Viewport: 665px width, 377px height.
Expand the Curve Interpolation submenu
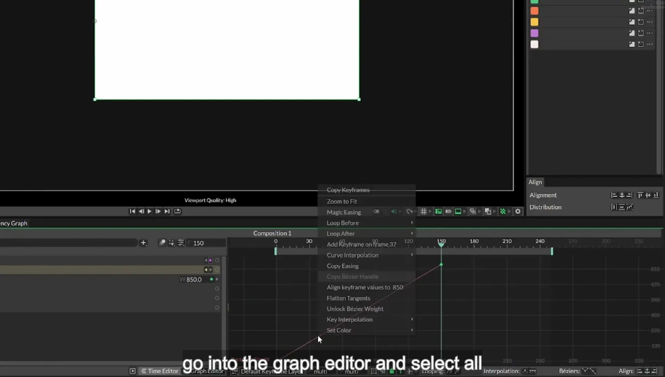pos(366,255)
